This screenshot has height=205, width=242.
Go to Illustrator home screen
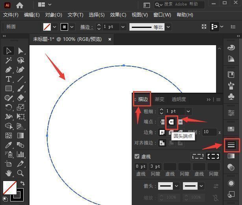pyautogui.click(x=20, y=5)
